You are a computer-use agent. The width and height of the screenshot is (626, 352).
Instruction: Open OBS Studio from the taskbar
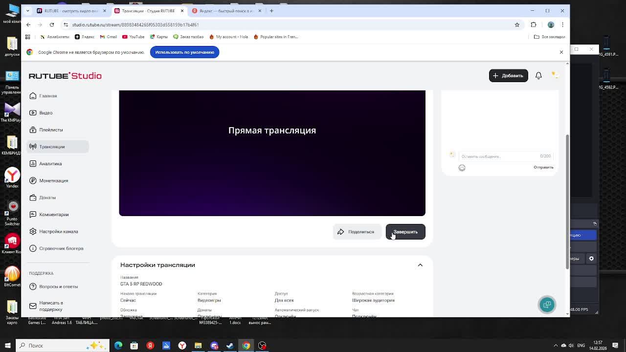pyautogui.click(x=262, y=346)
